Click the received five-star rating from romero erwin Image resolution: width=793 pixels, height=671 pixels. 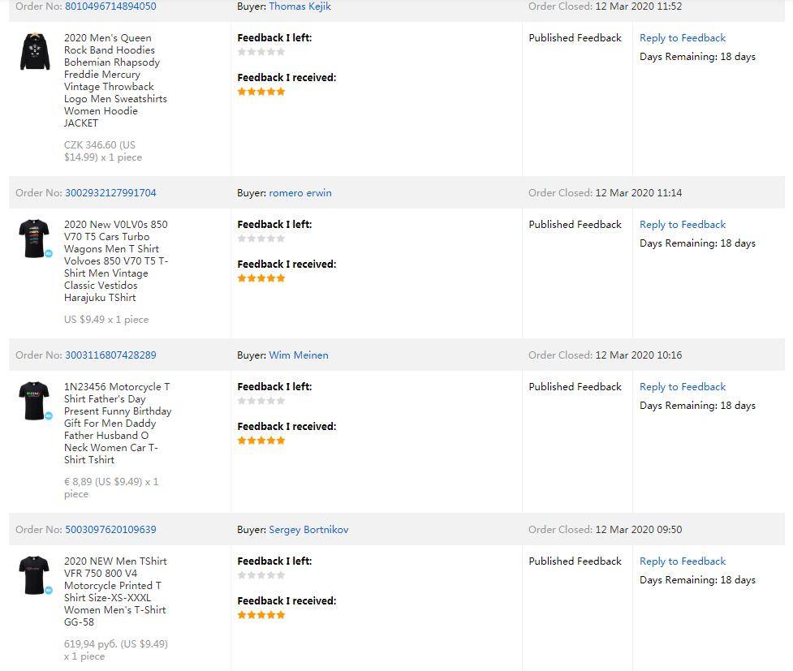pos(261,278)
